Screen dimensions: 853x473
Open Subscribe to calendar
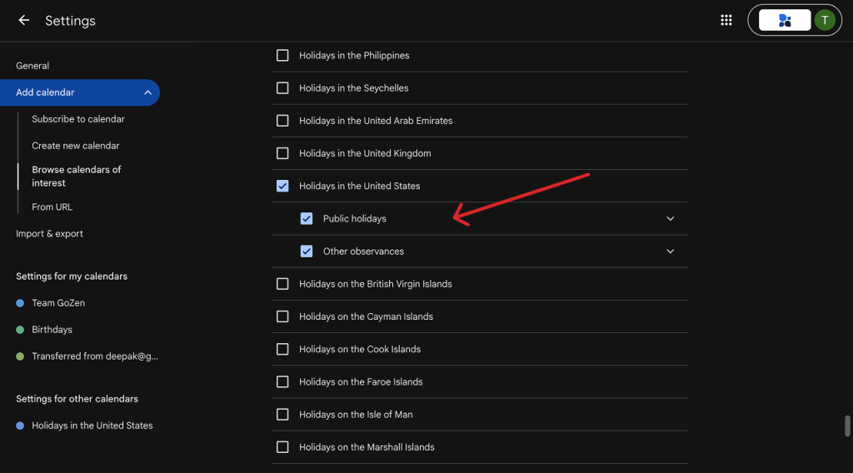(x=78, y=119)
